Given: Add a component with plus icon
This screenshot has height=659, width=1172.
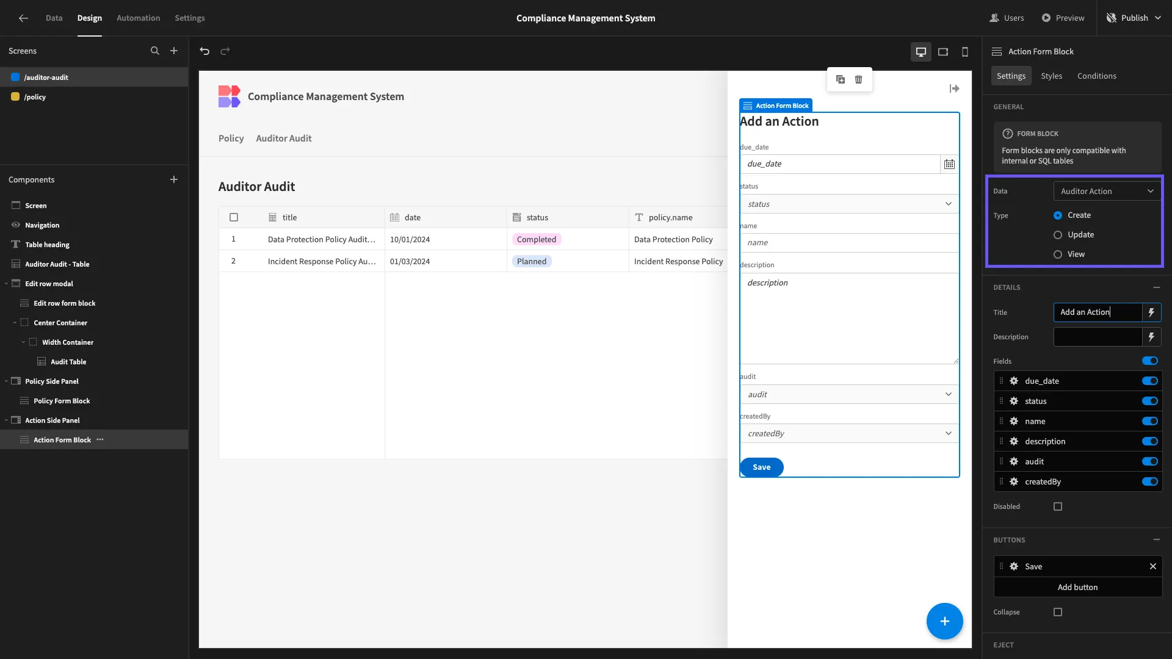Looking at the screenshot, I should click(174, 179).
